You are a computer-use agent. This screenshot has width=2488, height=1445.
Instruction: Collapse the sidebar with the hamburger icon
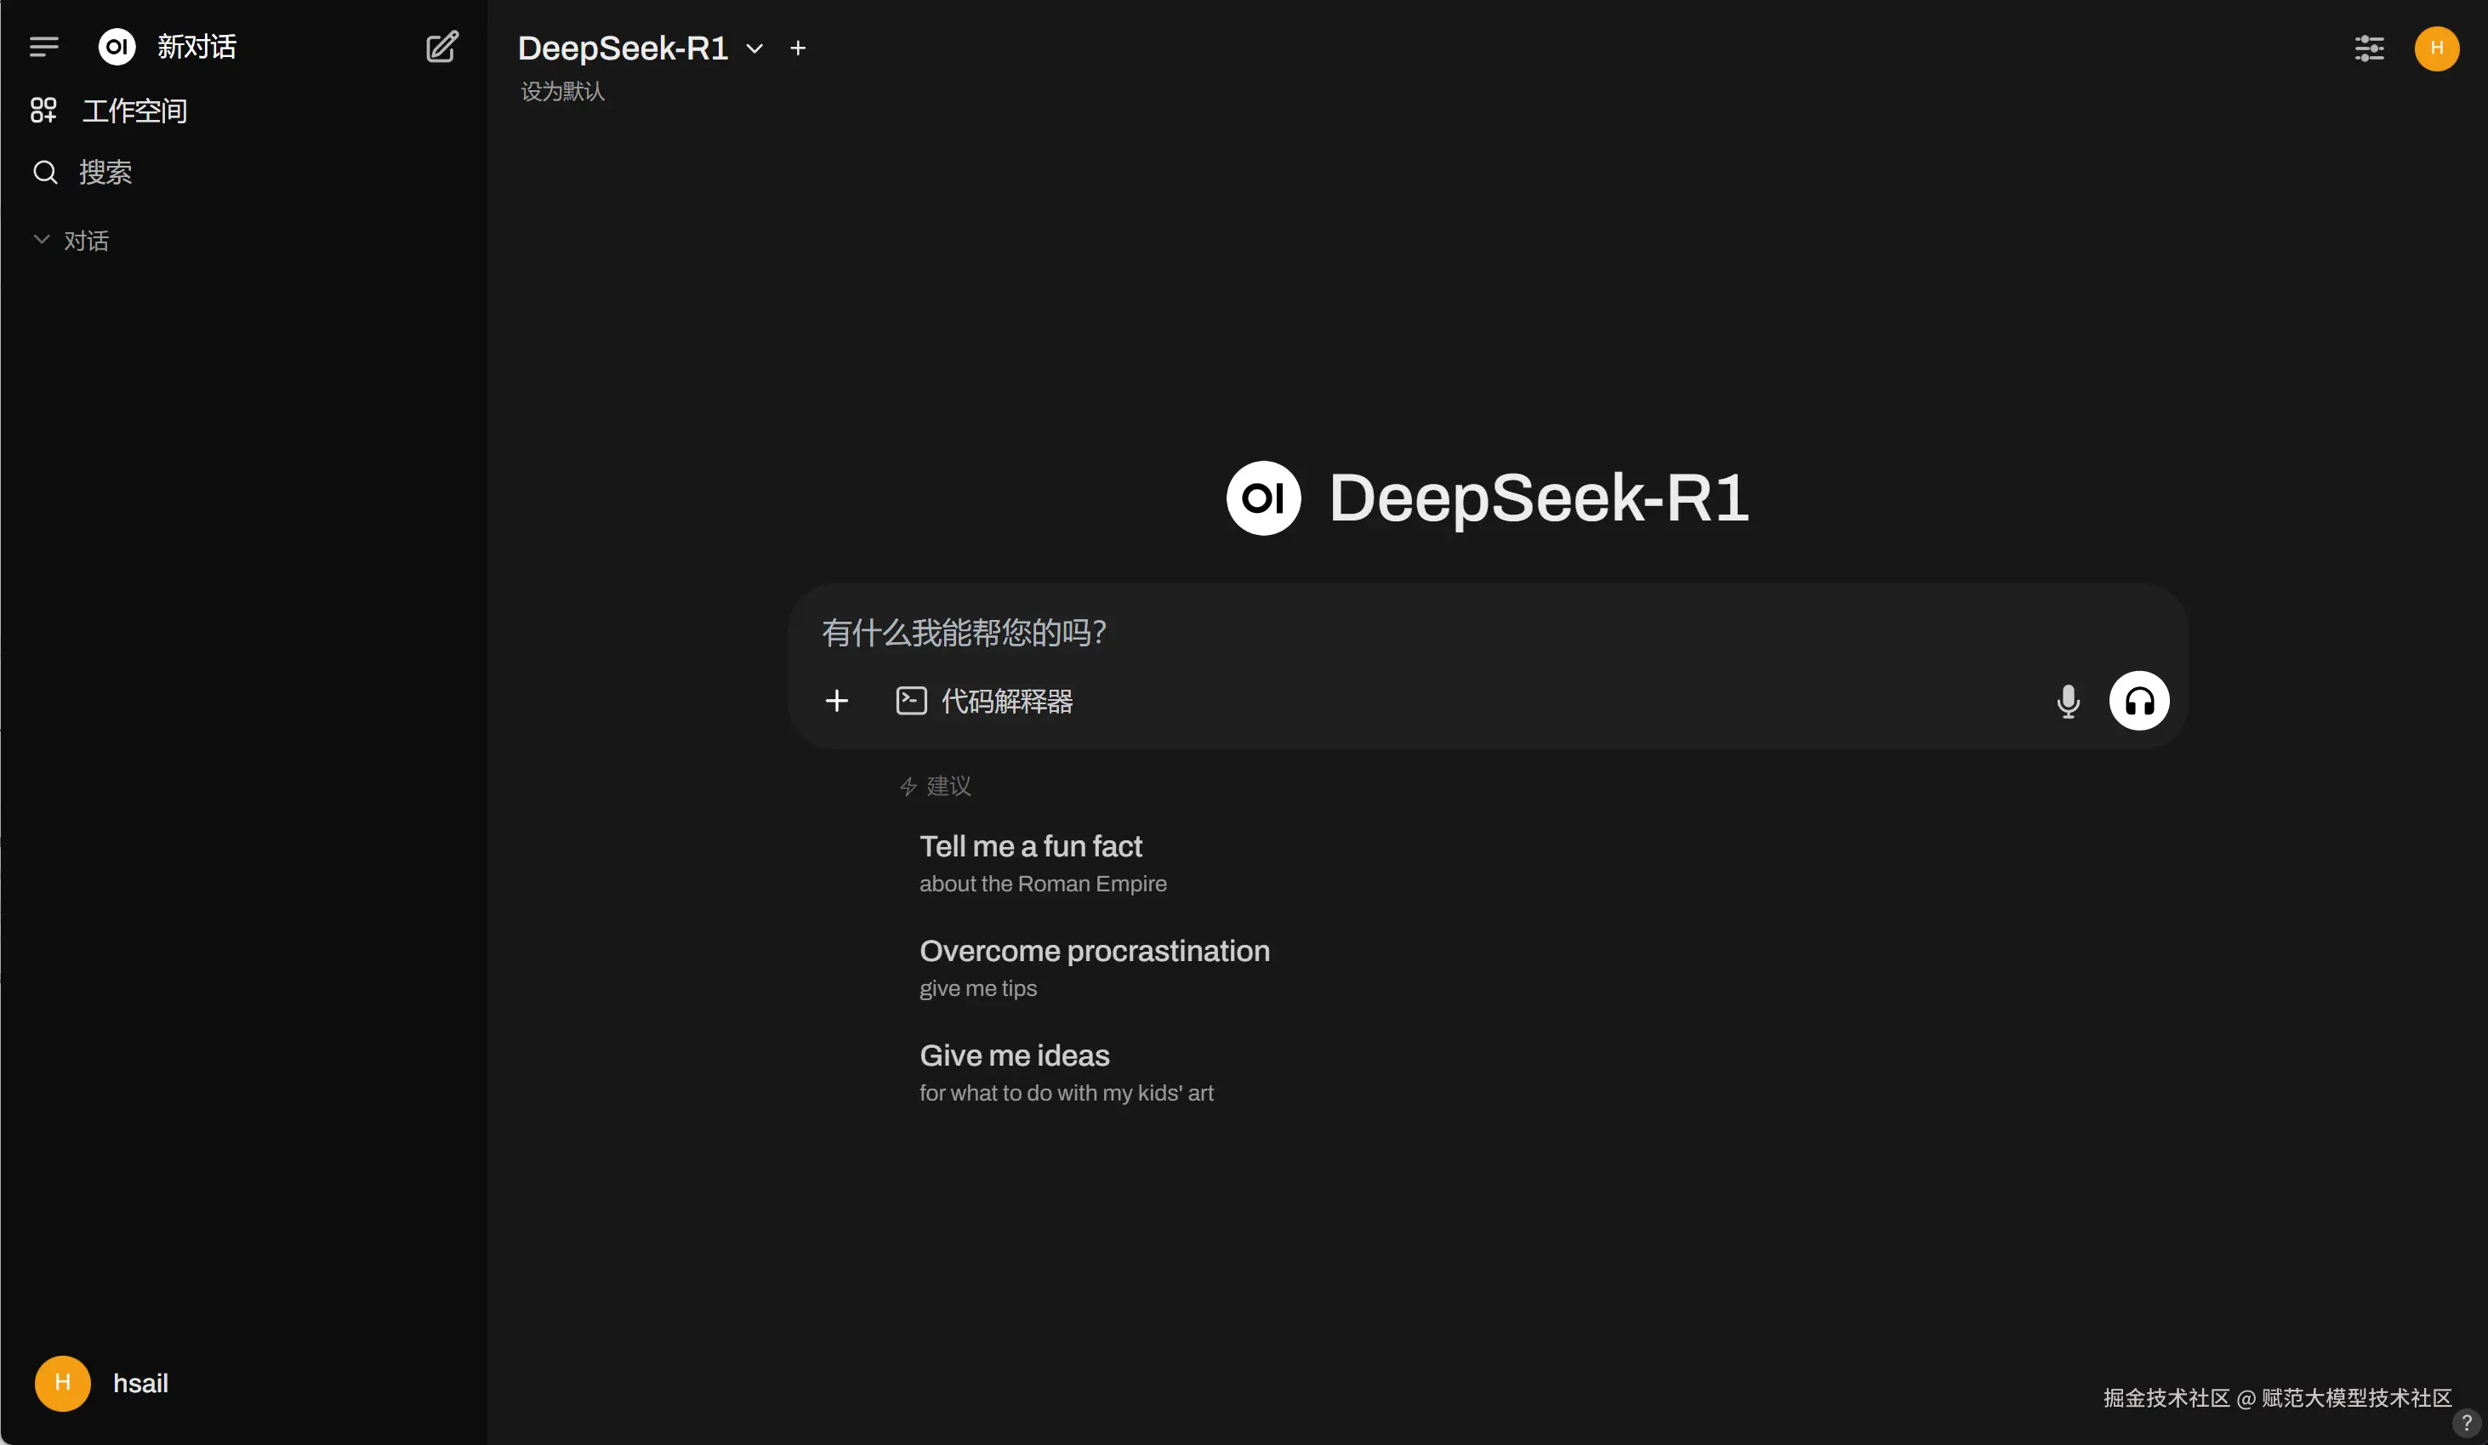44,47
